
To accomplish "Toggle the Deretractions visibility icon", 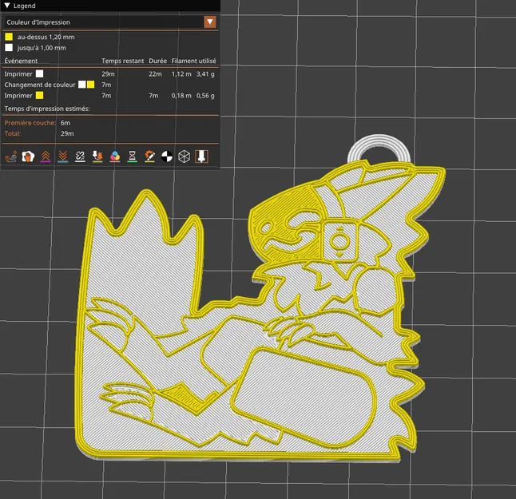I will coord(63,156).
